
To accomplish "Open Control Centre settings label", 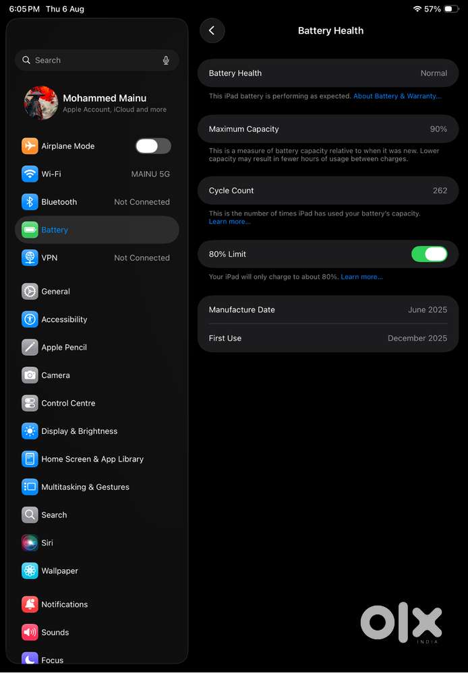I will pyautogui.click(x=68, y=403).
